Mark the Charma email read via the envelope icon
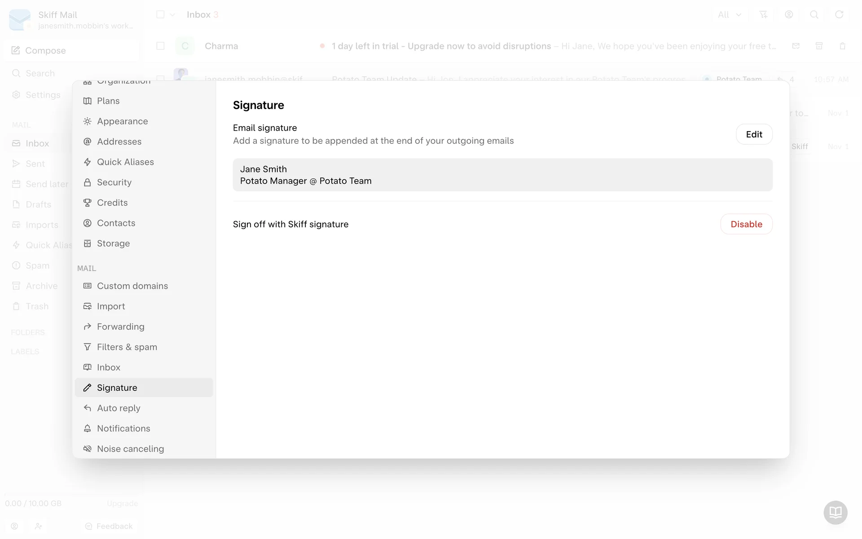Image resolution: width=862 pixels, height=539 pixels. click(x=796, y=46)
